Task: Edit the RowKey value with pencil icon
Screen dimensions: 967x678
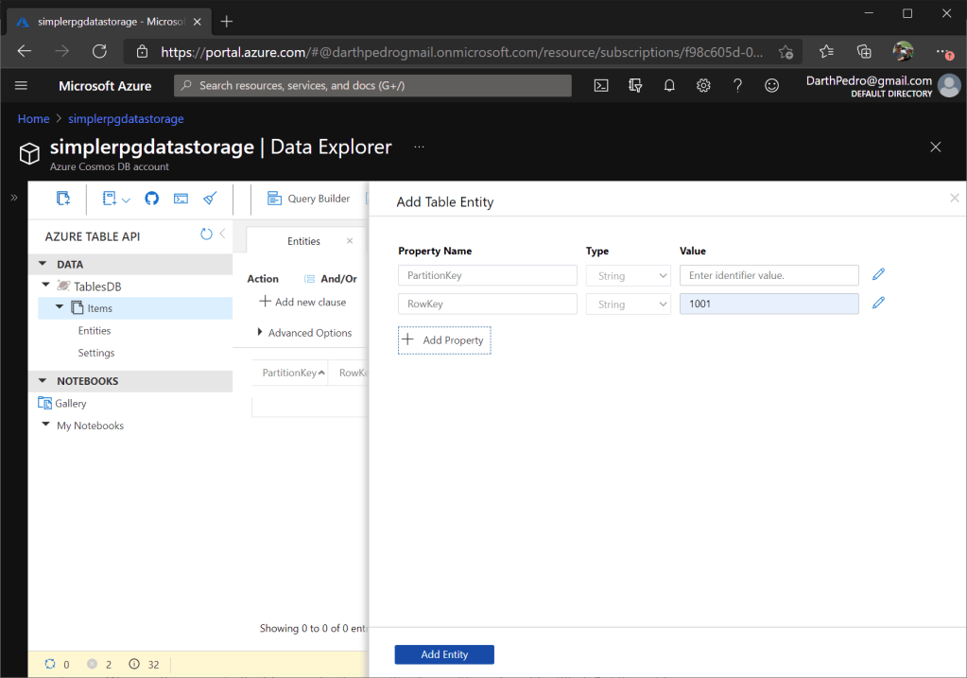Action: coord(878,304)
